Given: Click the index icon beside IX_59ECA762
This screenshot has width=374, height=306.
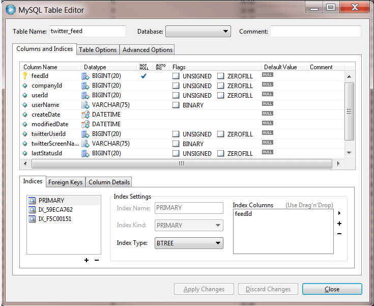Looking at the screenshot, I should [x=32, y=210].
